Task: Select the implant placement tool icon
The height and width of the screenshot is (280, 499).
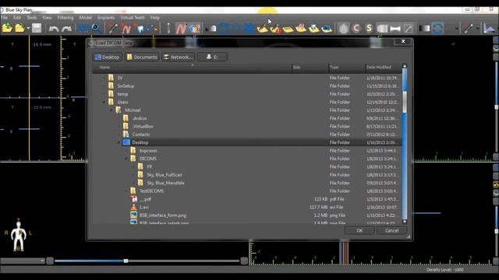Action: 112,28
